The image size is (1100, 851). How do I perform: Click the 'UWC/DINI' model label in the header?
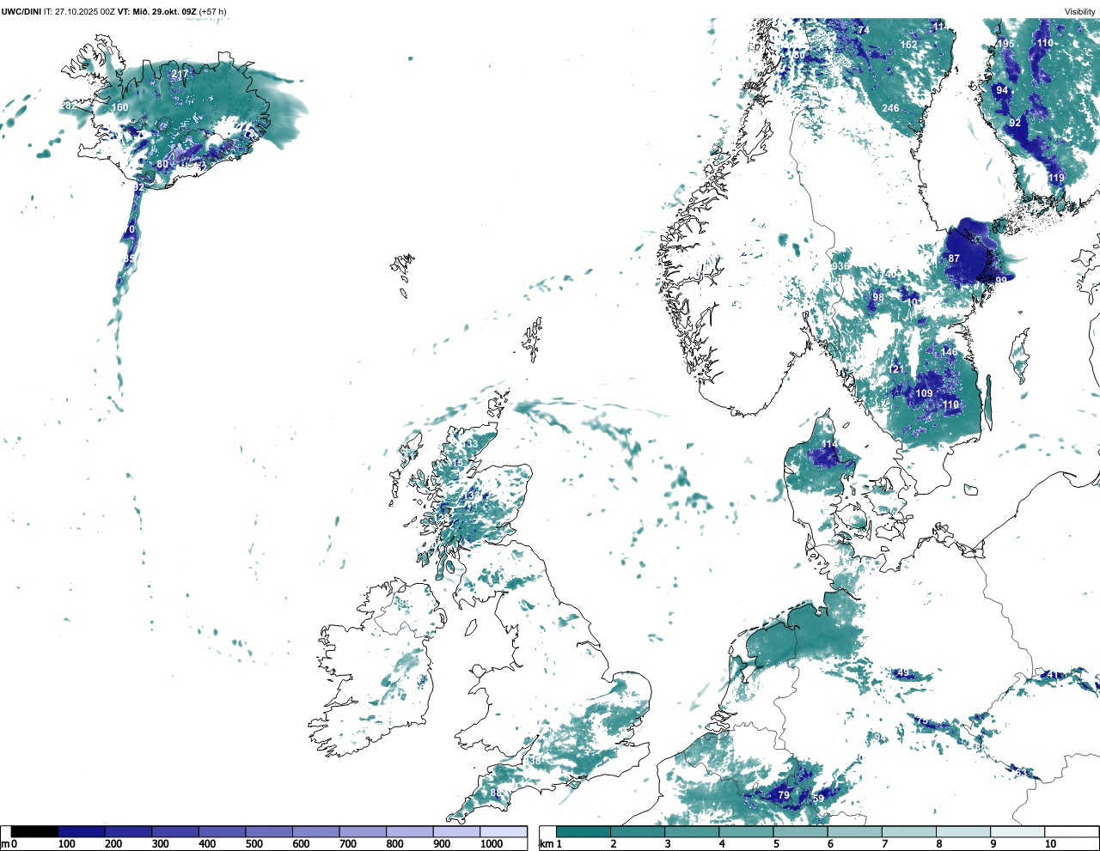(21, 11)
